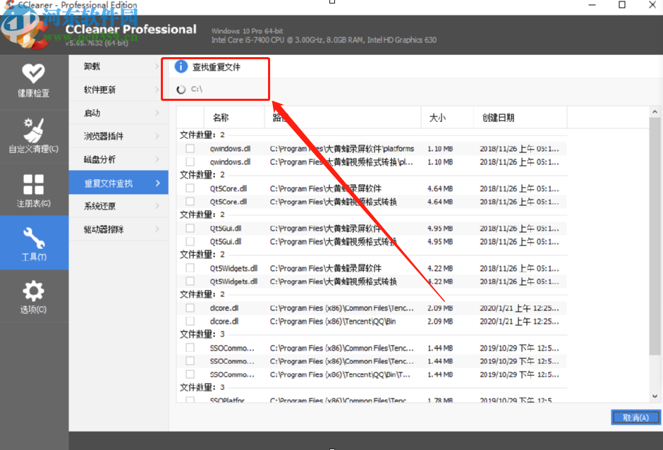Check qwindows.dll in 大黄蜂录屏软件\platforms
This screenshot has width=663, height=450.
pos(190,148)
